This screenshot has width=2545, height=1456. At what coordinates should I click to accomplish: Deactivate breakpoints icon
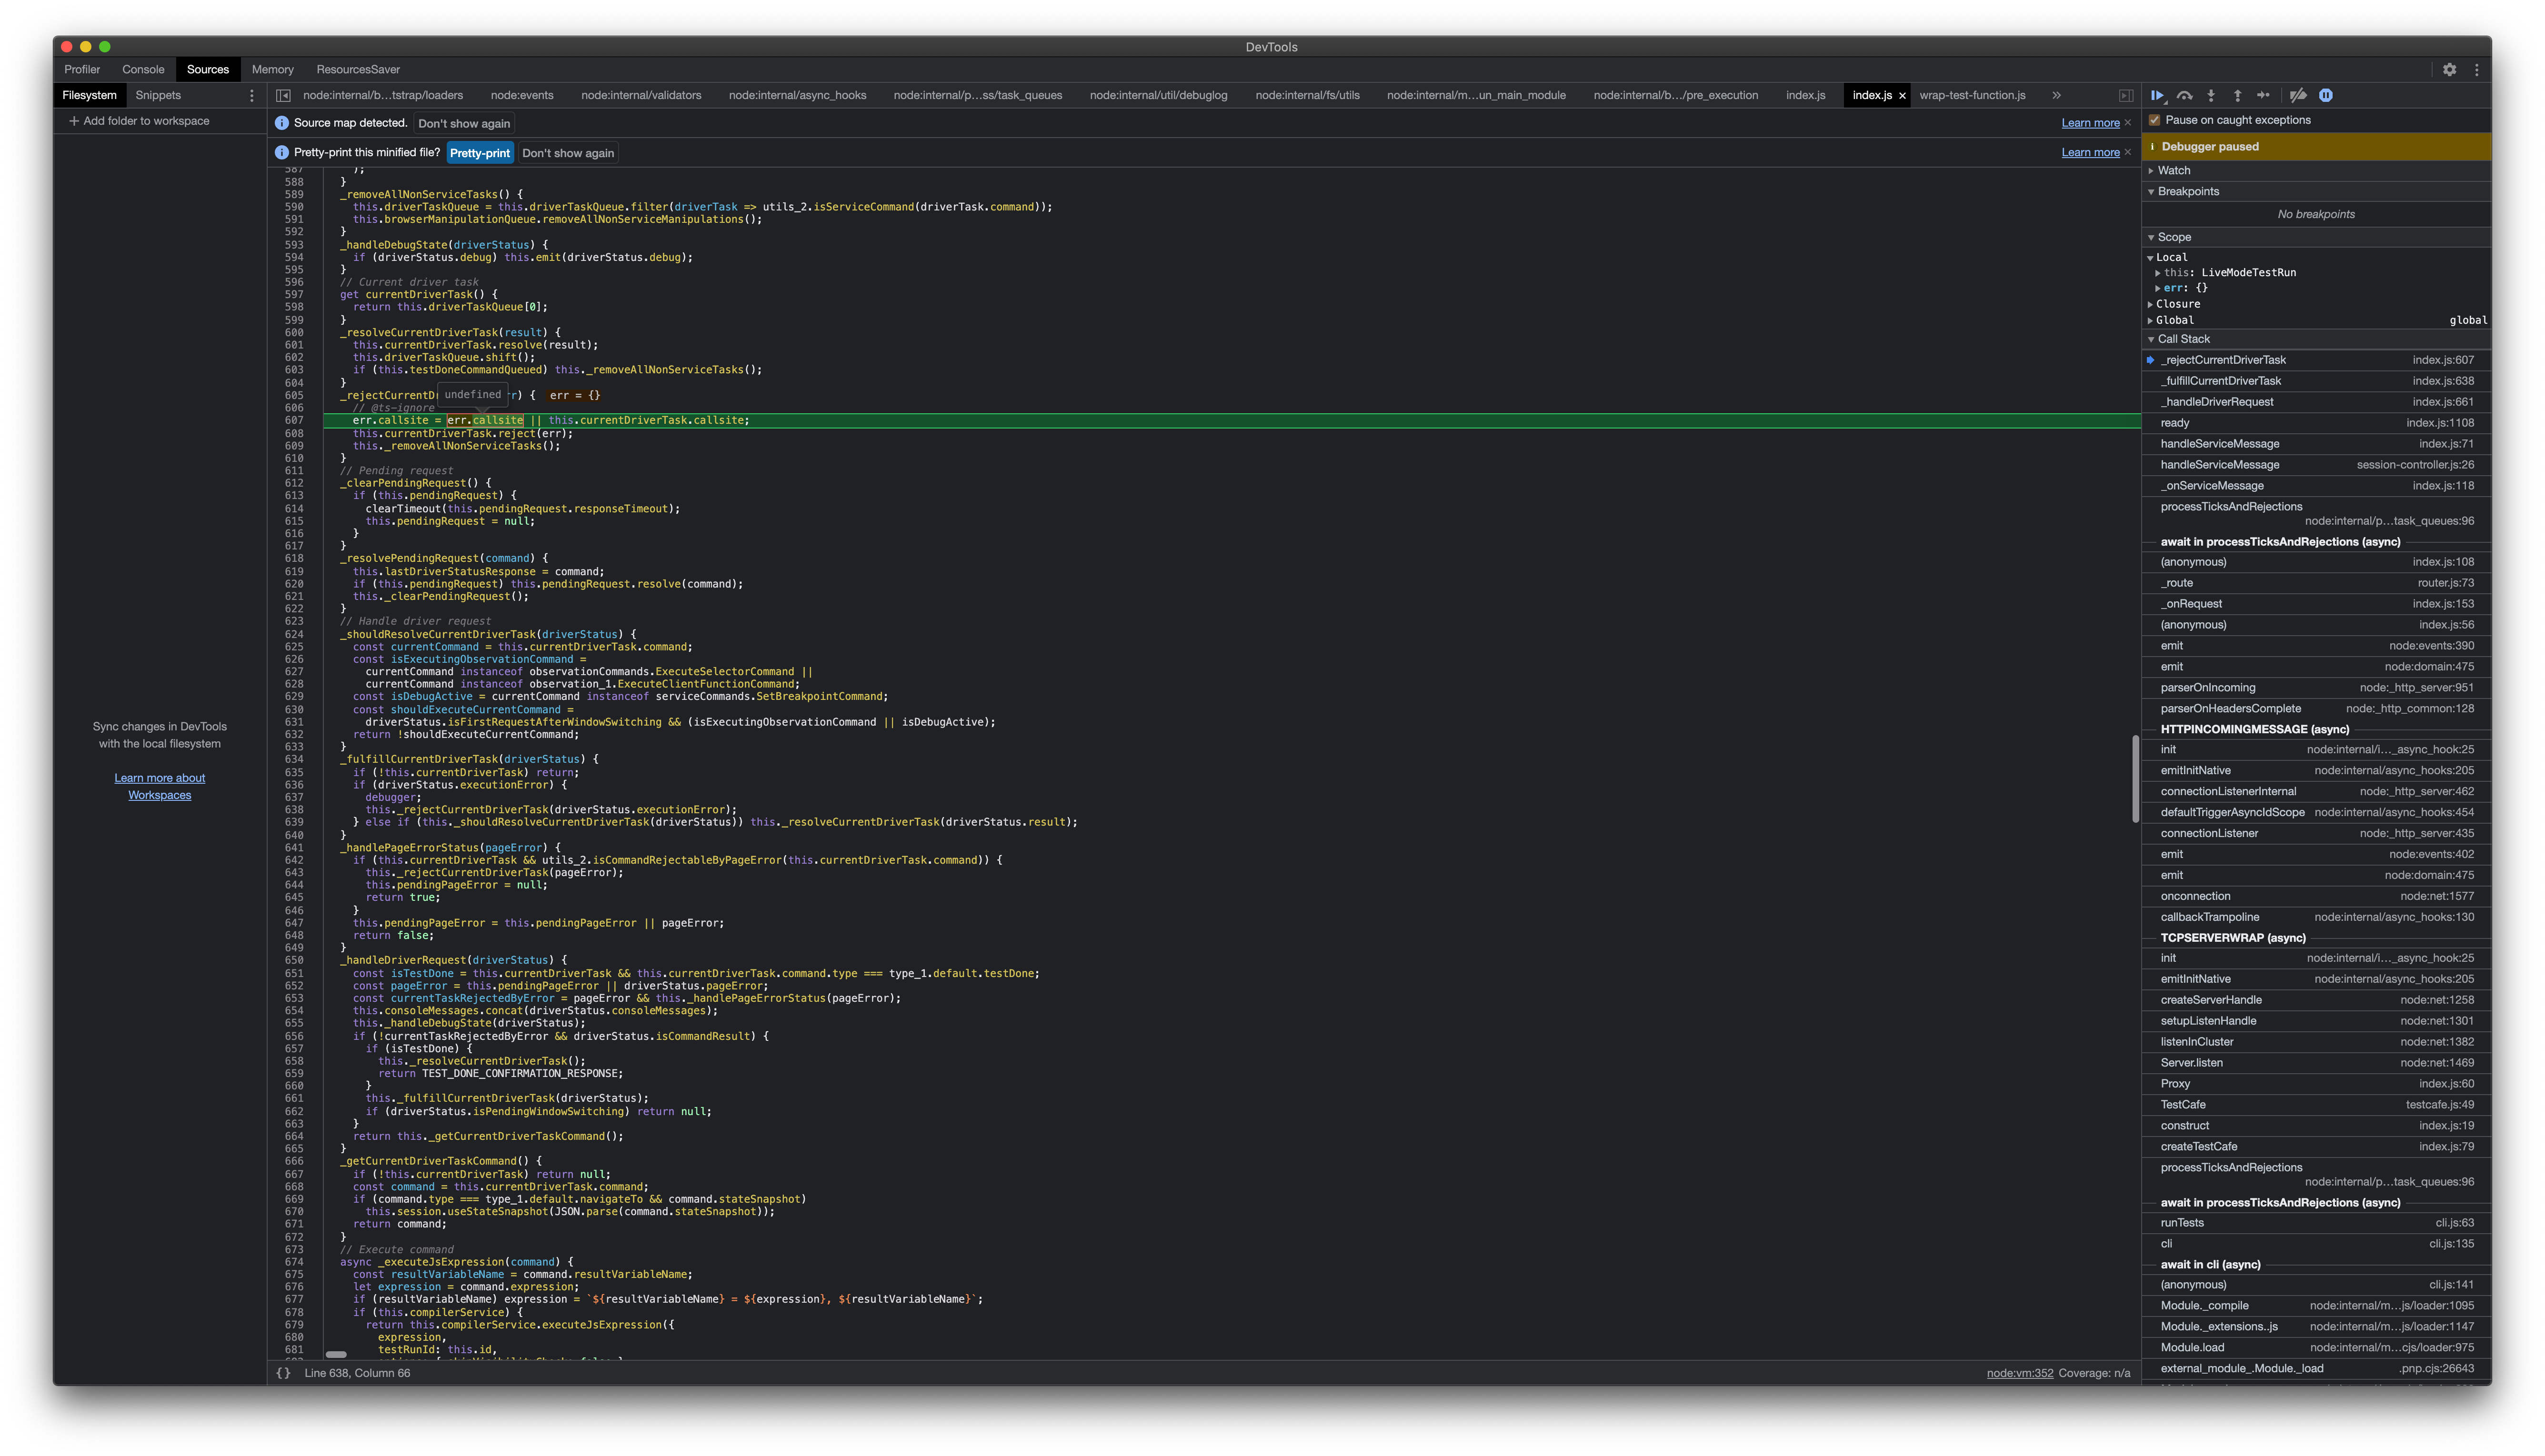(2298, 96)
